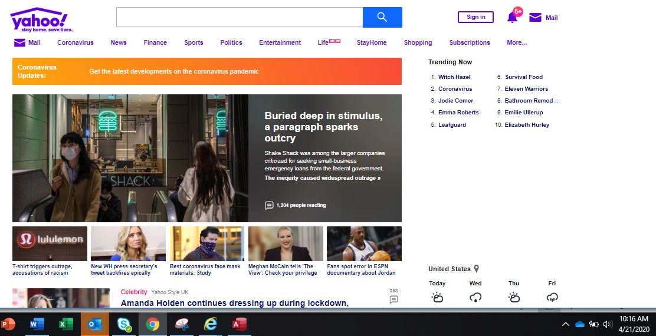The image size is (656, 336).
Task: Click the Coronavirus Updates orange banner
Action: (x=206, y=71)
